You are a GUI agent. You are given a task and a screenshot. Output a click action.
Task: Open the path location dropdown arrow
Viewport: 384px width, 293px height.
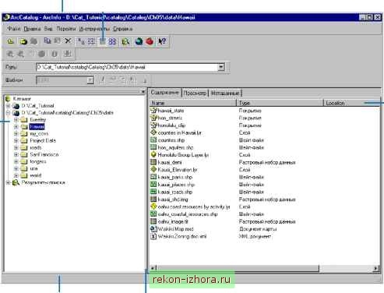(221, 67)
